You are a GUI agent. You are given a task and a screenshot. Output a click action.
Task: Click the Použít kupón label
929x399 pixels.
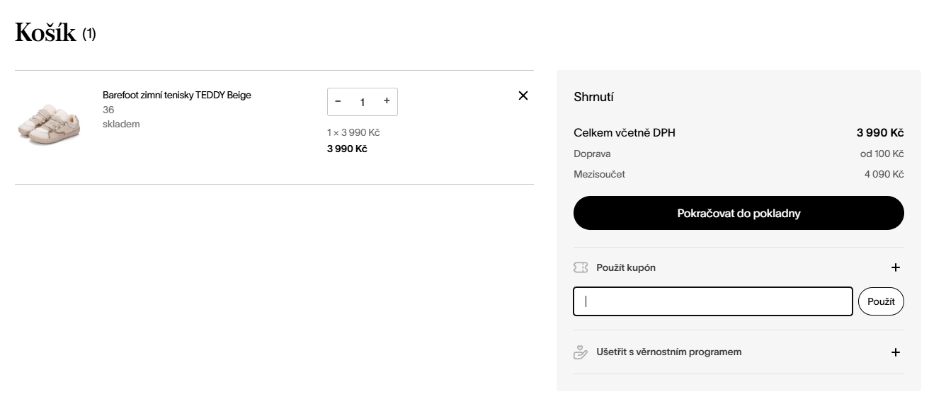(x=626, y=267)
